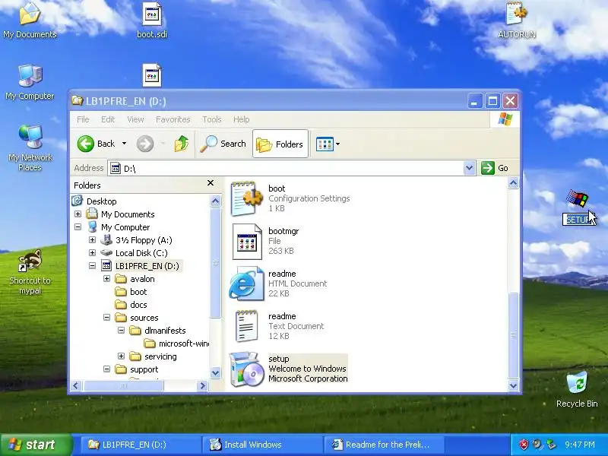Click file list scroll down arrow
Viewport: 608px width, 456px height.
coord(514,385)
